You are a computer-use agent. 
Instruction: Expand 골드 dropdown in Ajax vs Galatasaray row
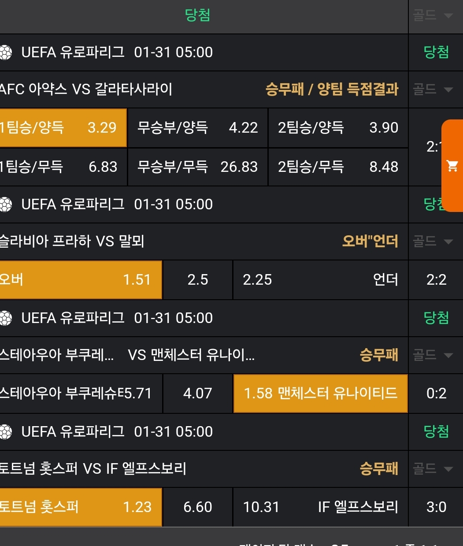[433, 90]
